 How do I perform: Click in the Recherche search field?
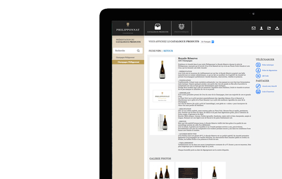pos(125,51)
